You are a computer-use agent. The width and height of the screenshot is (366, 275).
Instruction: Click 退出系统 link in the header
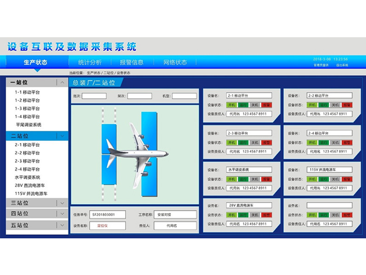(x=342, y=65)
